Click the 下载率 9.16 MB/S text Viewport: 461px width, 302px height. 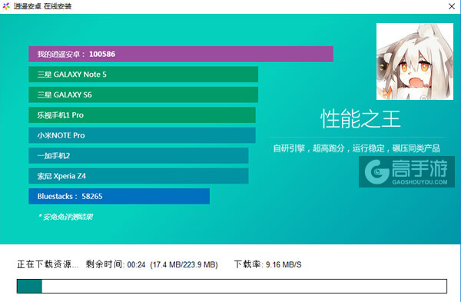(x=268, y=264)
